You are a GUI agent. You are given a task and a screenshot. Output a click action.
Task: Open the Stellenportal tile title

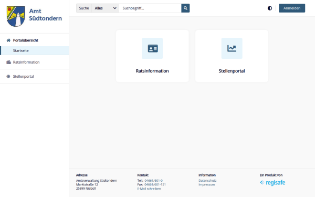(x=232, y=71)
